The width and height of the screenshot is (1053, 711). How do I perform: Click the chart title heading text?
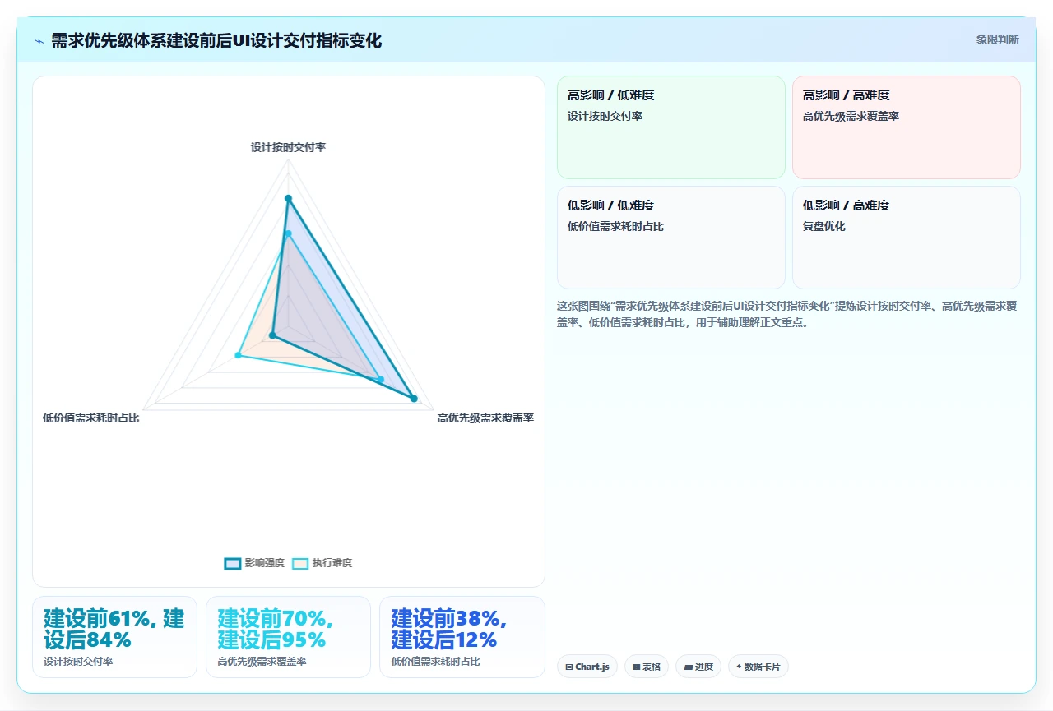coord(216,41)
